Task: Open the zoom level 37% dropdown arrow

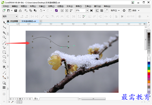Action: (x=87, y=10)
